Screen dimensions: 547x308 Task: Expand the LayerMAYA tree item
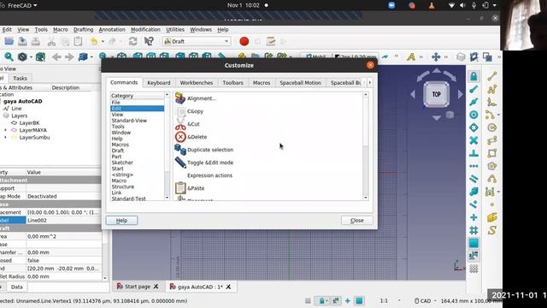point(5,130)
